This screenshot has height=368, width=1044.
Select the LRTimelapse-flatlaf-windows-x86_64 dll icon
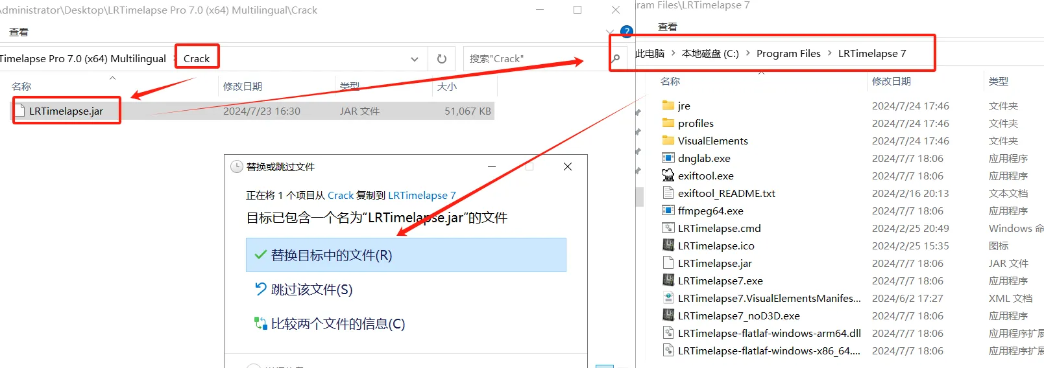pyautogui.click(x=668, y=351)
